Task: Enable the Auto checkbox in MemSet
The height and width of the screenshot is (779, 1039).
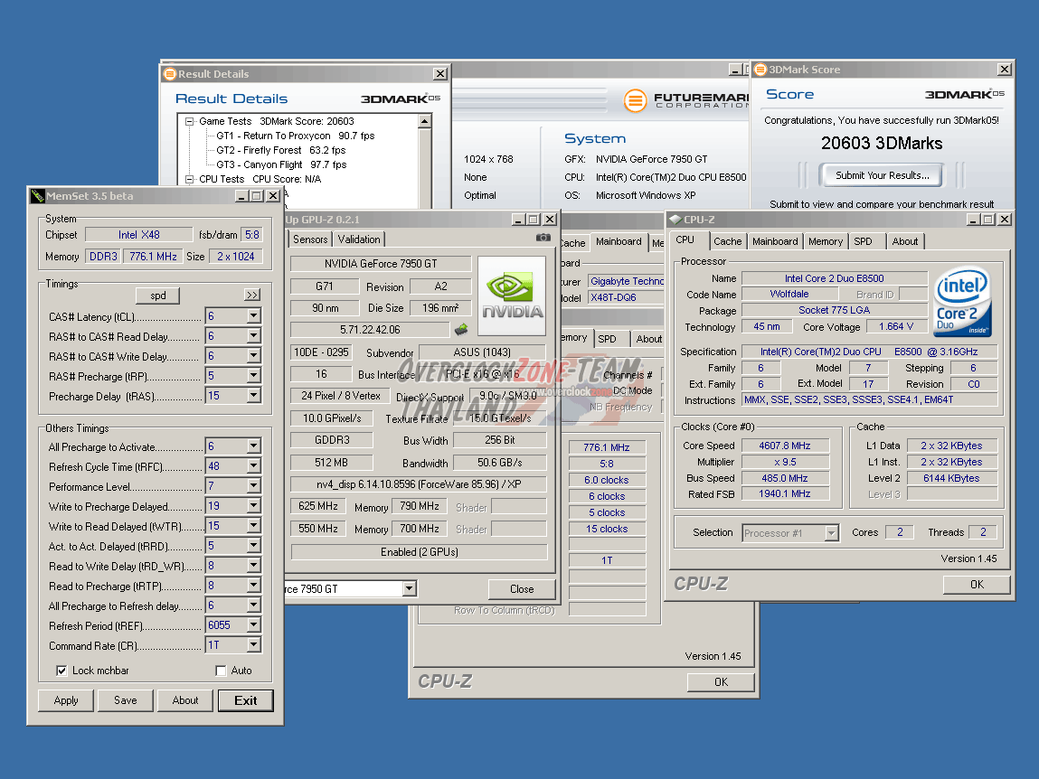Action: pos(221,671)
